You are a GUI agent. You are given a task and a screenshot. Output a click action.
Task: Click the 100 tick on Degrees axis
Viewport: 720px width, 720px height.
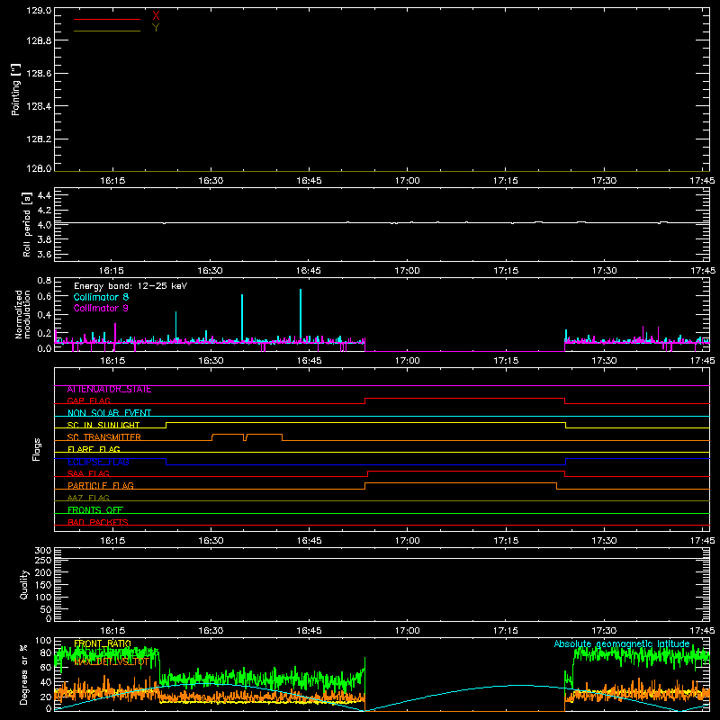click(42, 641)
